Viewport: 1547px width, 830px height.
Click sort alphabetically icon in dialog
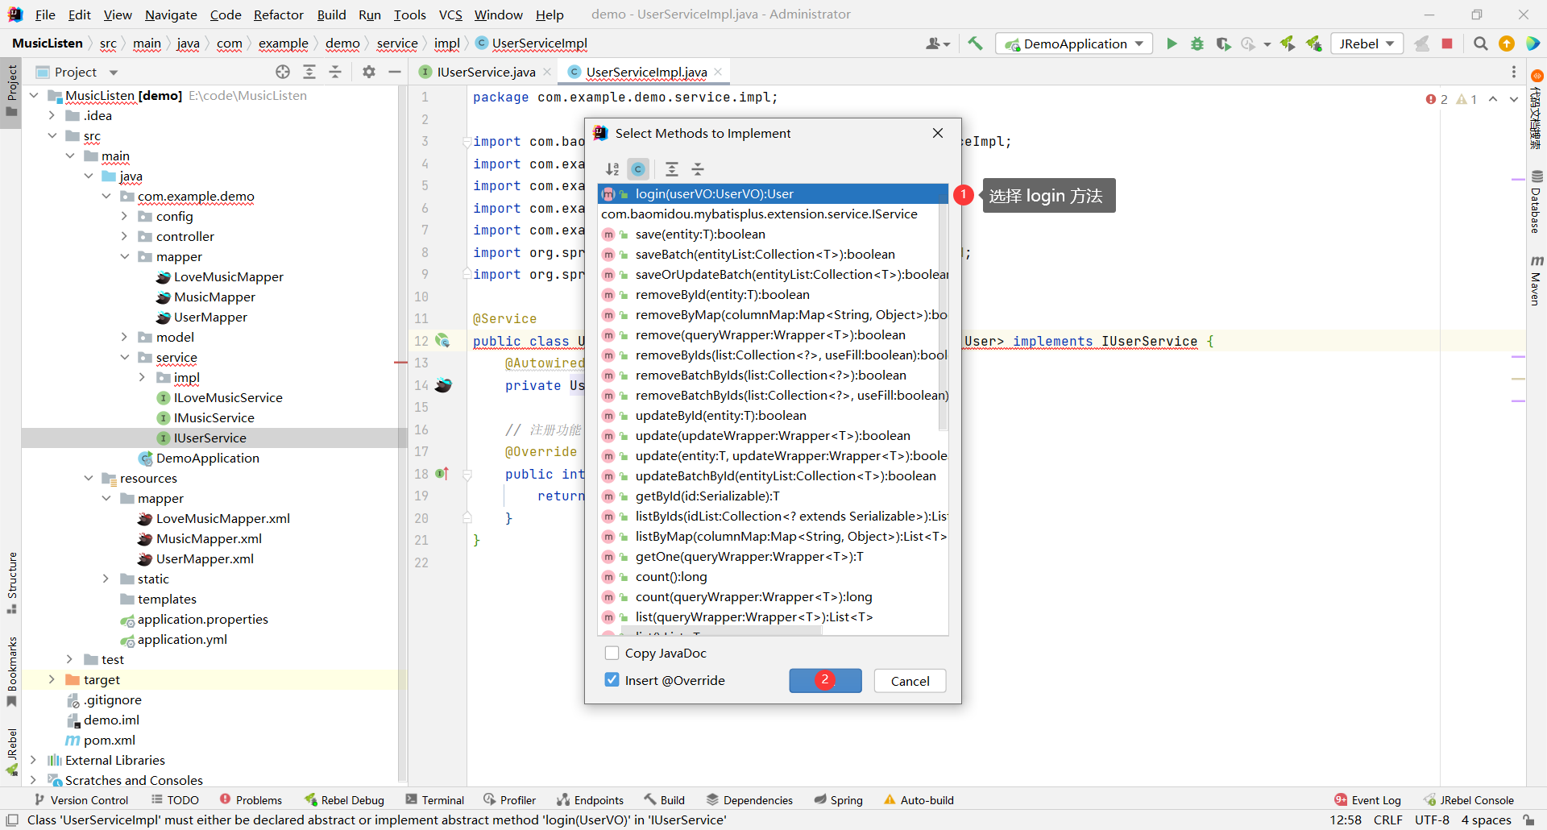(x=612, y=169)
